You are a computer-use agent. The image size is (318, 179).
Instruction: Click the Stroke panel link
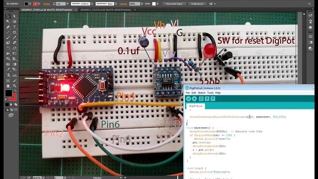(47, 4)
